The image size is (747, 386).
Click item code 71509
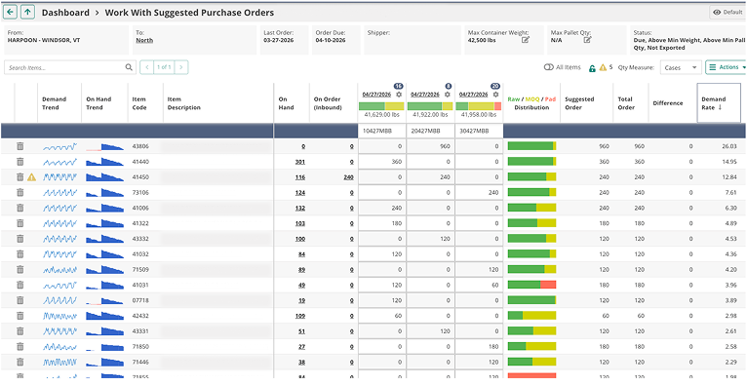pyautogui.click(x=140, y=269)
